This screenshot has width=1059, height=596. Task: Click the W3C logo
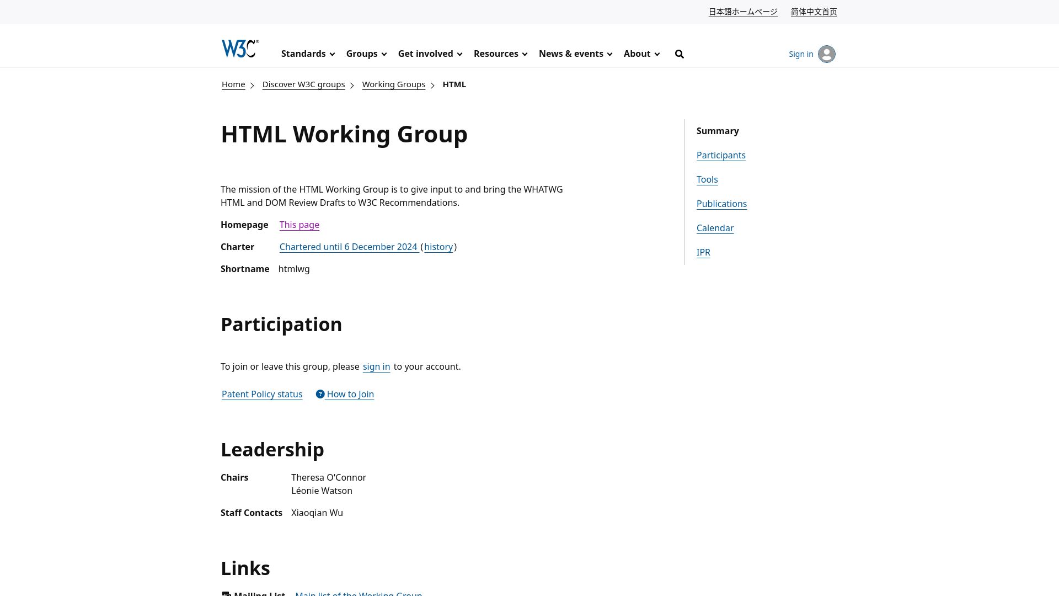click(x=240, y=49)
